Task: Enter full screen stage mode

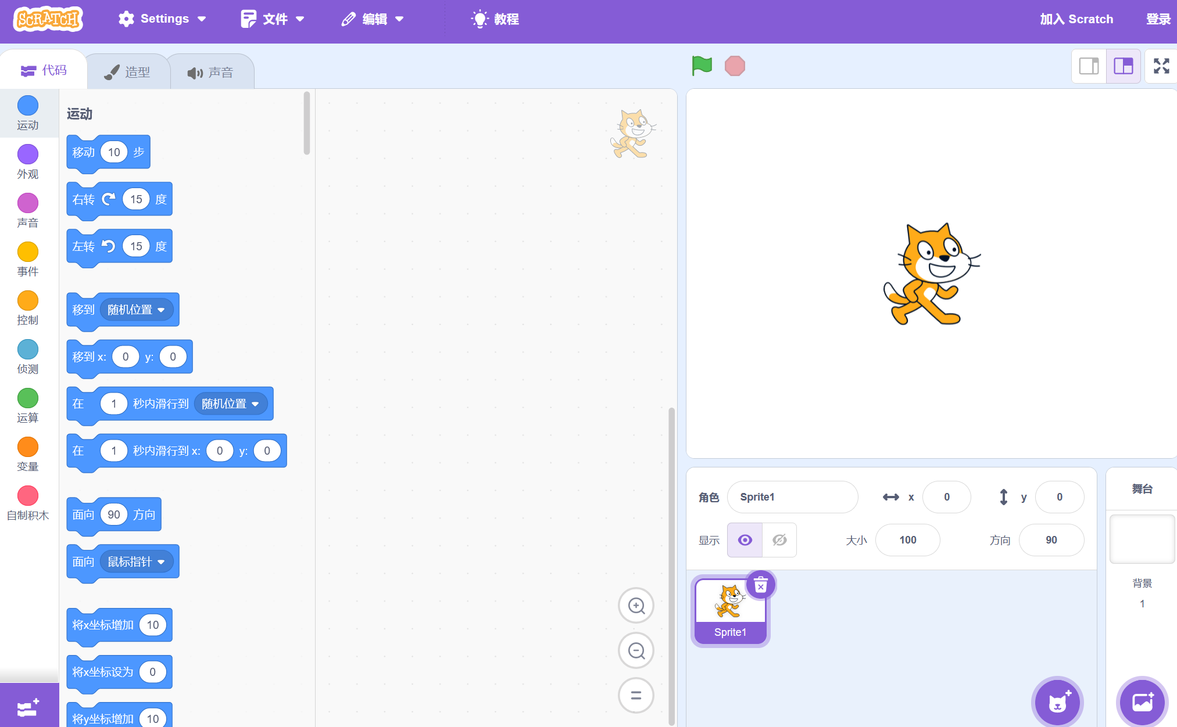Action: (1161, 66)
